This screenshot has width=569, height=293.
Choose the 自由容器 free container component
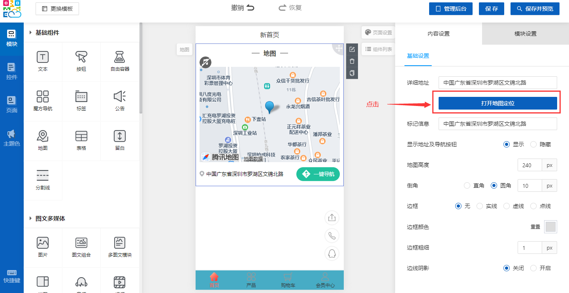(120, 58)
